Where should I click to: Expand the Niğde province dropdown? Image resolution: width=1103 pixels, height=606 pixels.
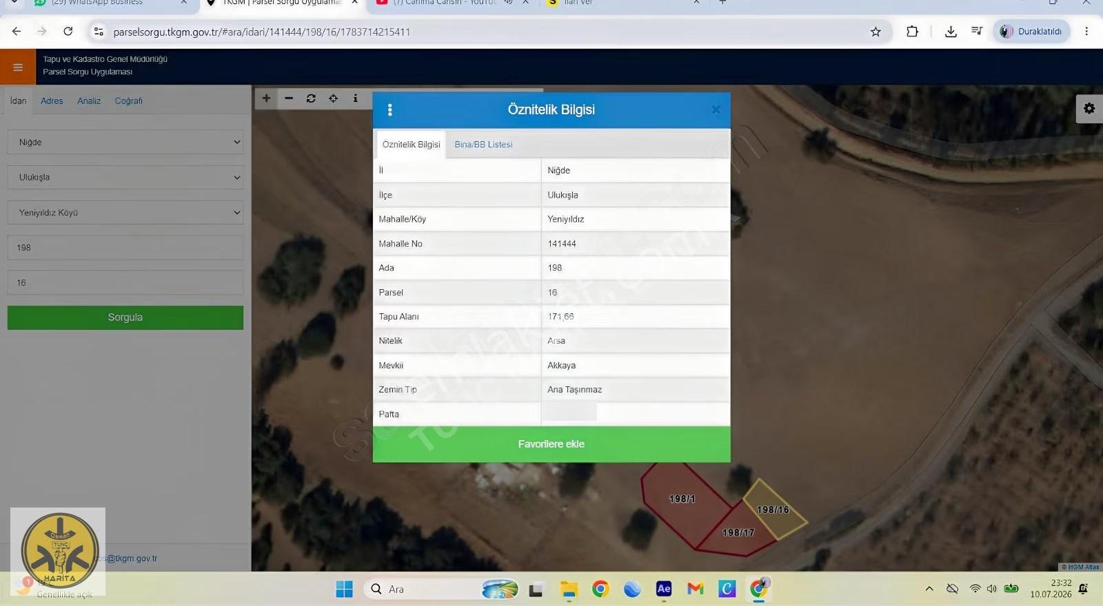125,142
